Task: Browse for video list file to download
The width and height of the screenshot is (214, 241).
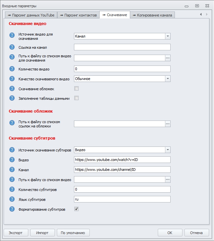Action: coord(168,58)
